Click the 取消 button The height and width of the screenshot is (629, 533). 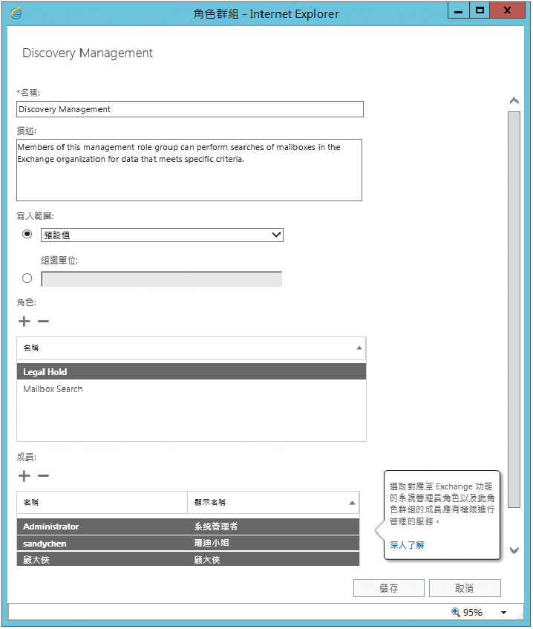465,588
